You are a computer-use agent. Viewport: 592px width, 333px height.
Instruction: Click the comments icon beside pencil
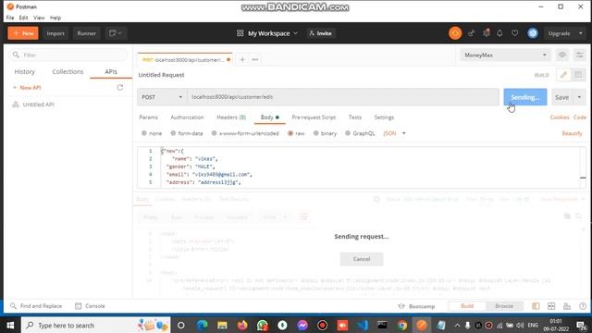coord(578,75)
